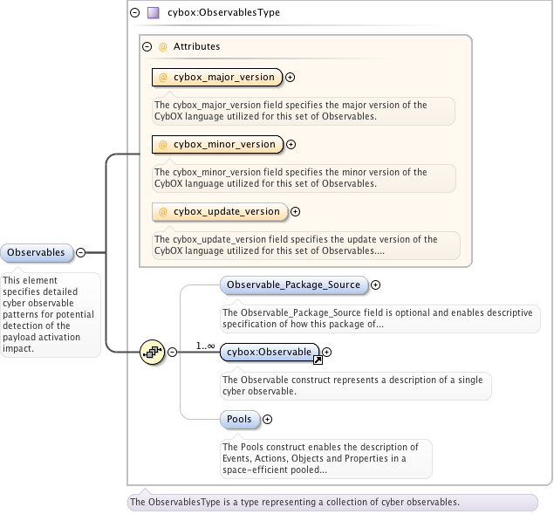The height and width of the screenshot is (514, 554).
Task: Click the @ icon in cybox_minor_version
Action: coord(163,144)
